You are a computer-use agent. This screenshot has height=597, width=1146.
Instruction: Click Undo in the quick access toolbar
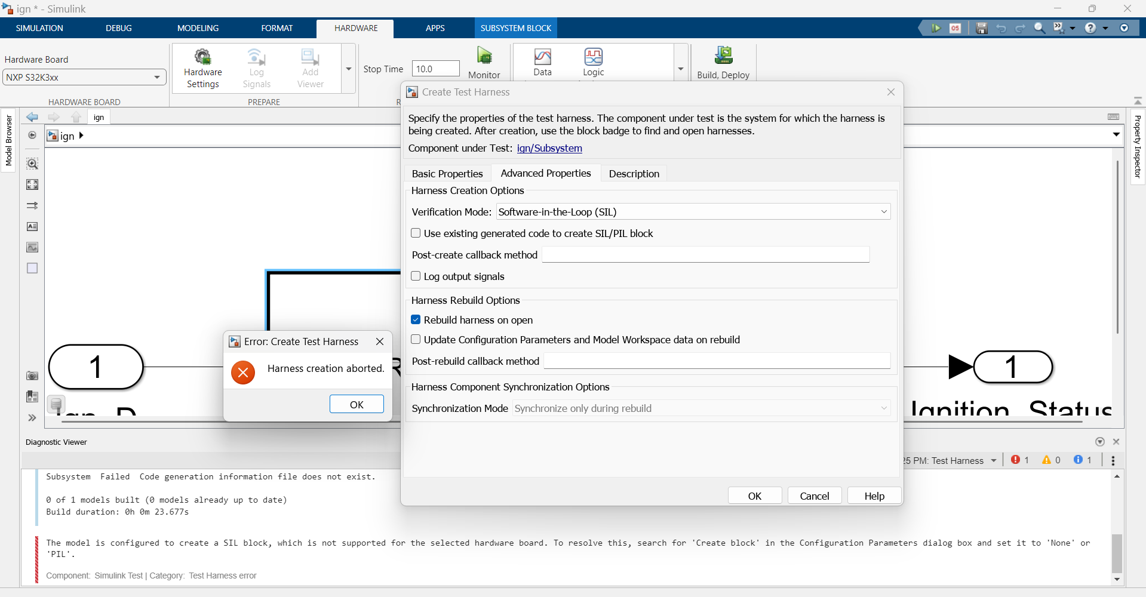(x=1001, y=28)
